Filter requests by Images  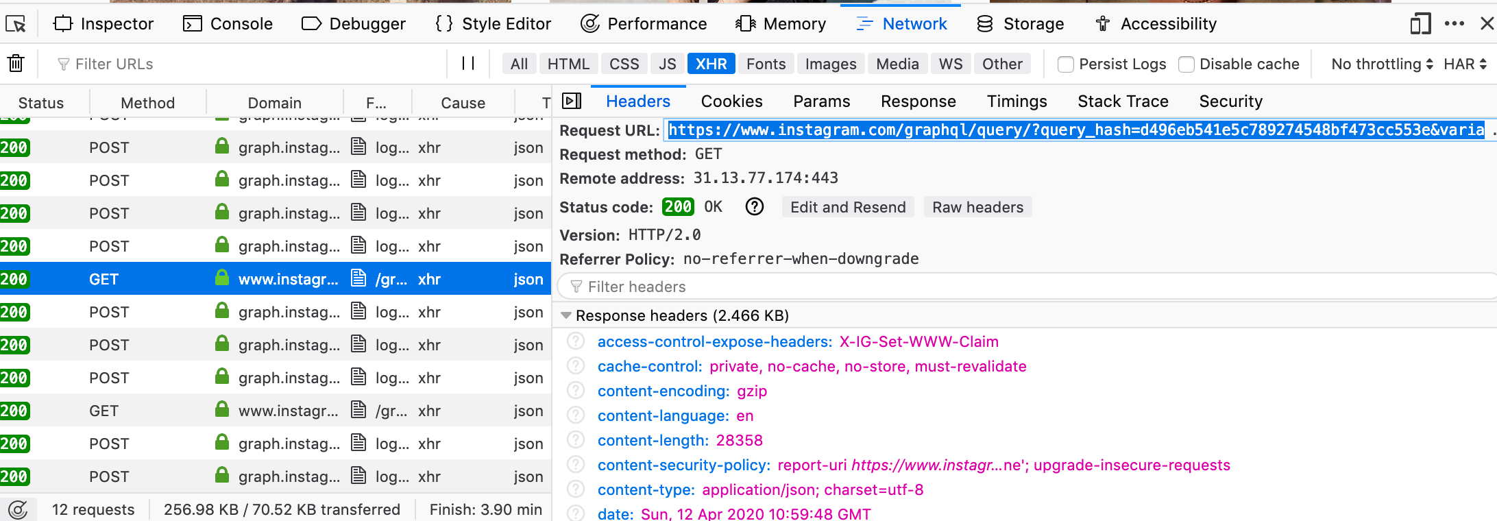click(x=831, y=64)
